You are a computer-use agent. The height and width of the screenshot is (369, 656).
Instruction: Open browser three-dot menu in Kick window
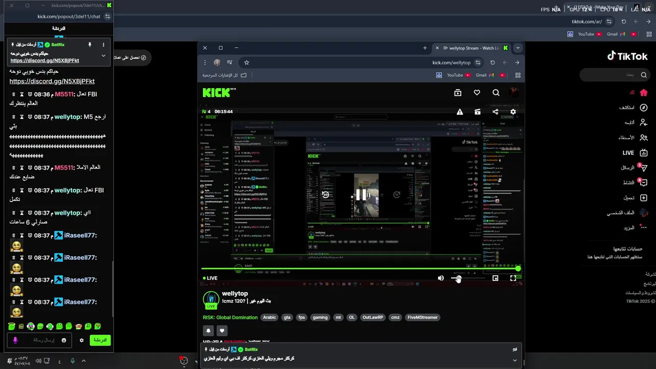pos(205,63)
